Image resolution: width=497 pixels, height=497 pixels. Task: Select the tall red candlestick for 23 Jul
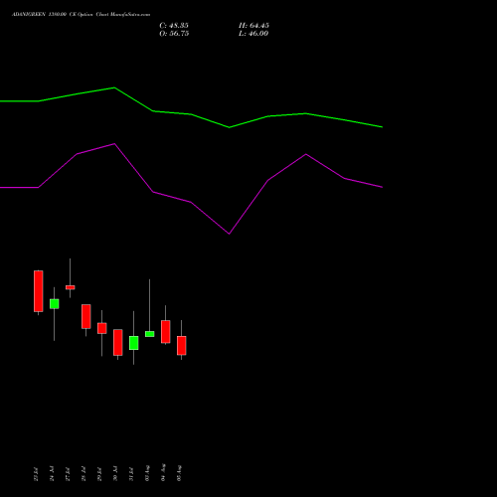(x=39, y=291)
